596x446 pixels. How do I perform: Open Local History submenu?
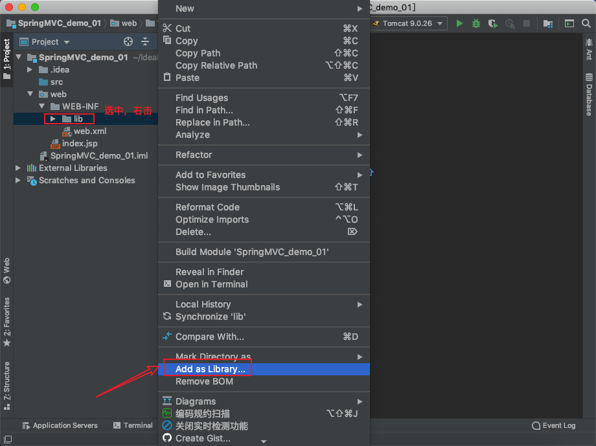pos(264,304)
